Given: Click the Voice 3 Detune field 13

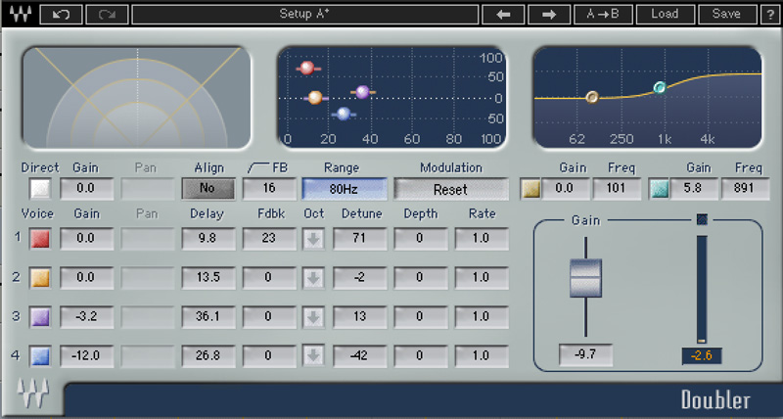Looking at the screenshot, I should coord(359,316).
